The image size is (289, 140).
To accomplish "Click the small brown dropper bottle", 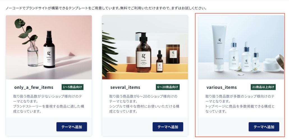I will (160, 62).
